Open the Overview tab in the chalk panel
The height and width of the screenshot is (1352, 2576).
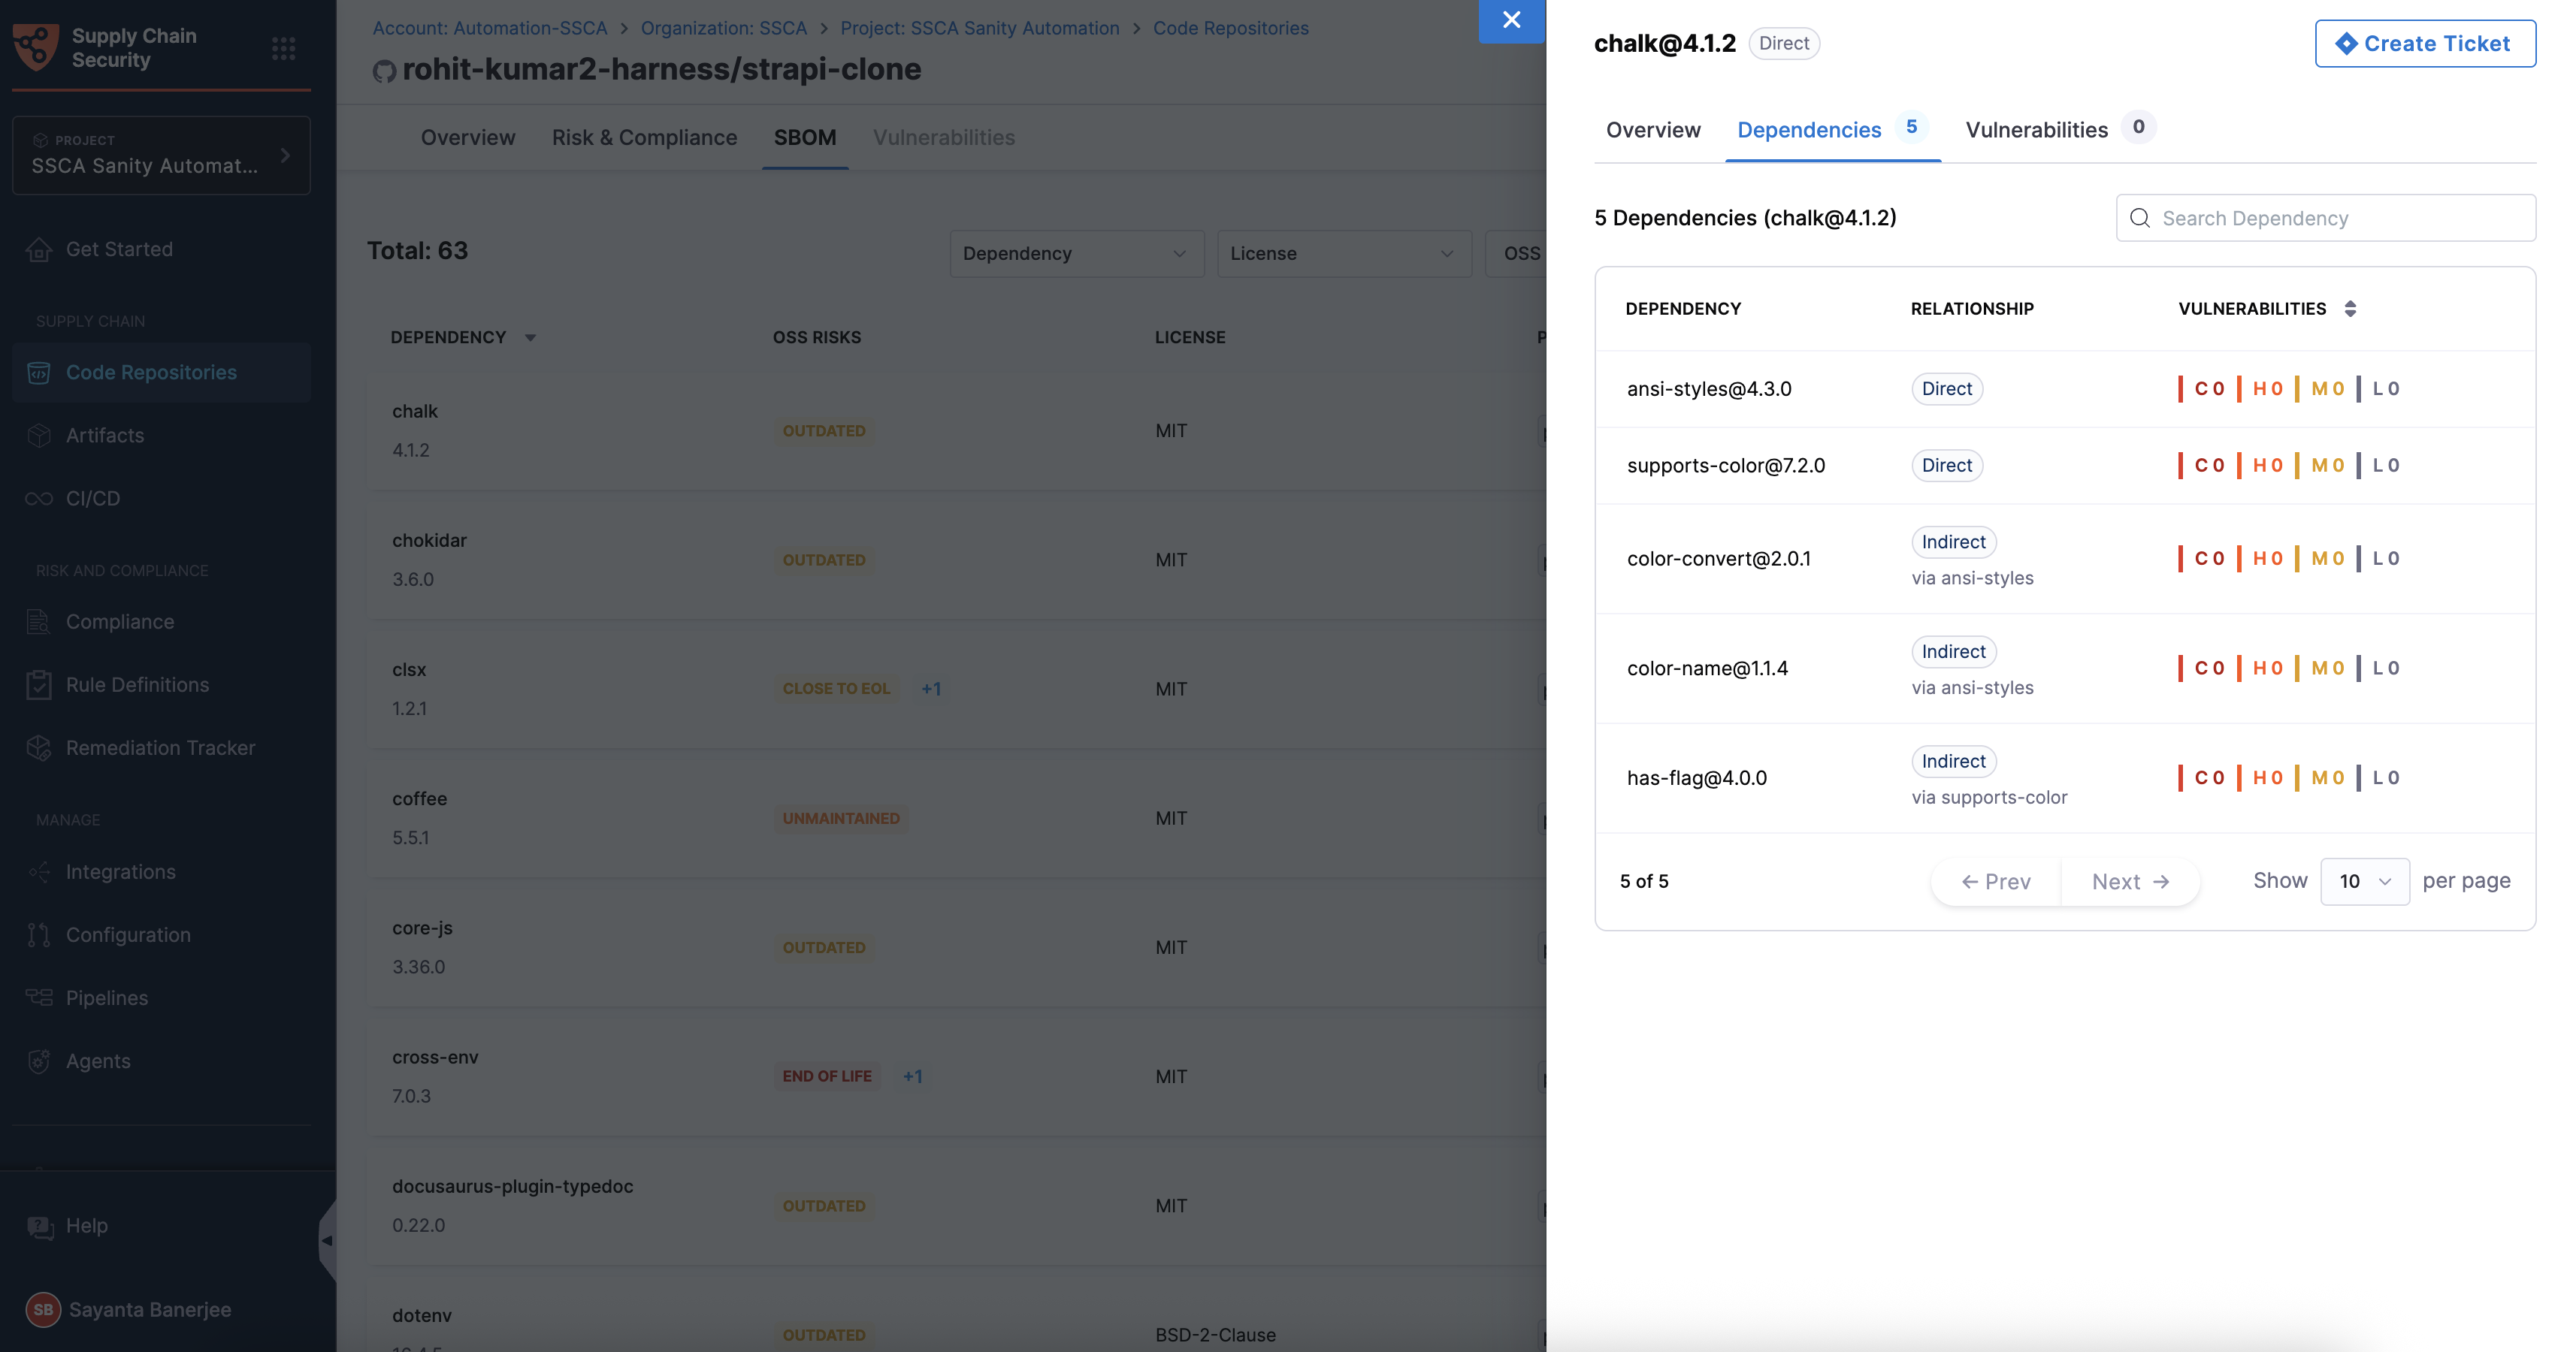(1652, 130)
